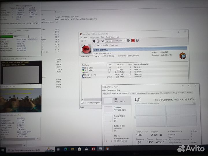Expand the Current configuration dropdown

click(124, 41)
